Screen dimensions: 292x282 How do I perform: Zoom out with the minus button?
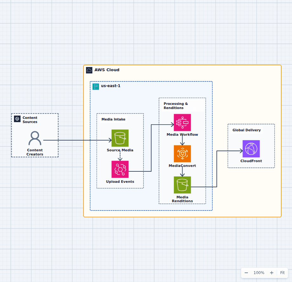coord(246,273)
